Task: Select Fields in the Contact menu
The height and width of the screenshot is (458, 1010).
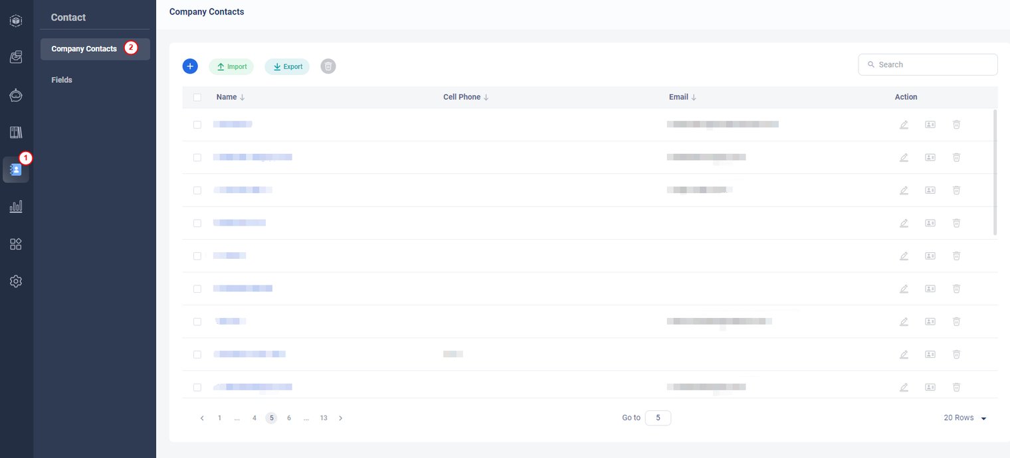Action: pos(62,80)
